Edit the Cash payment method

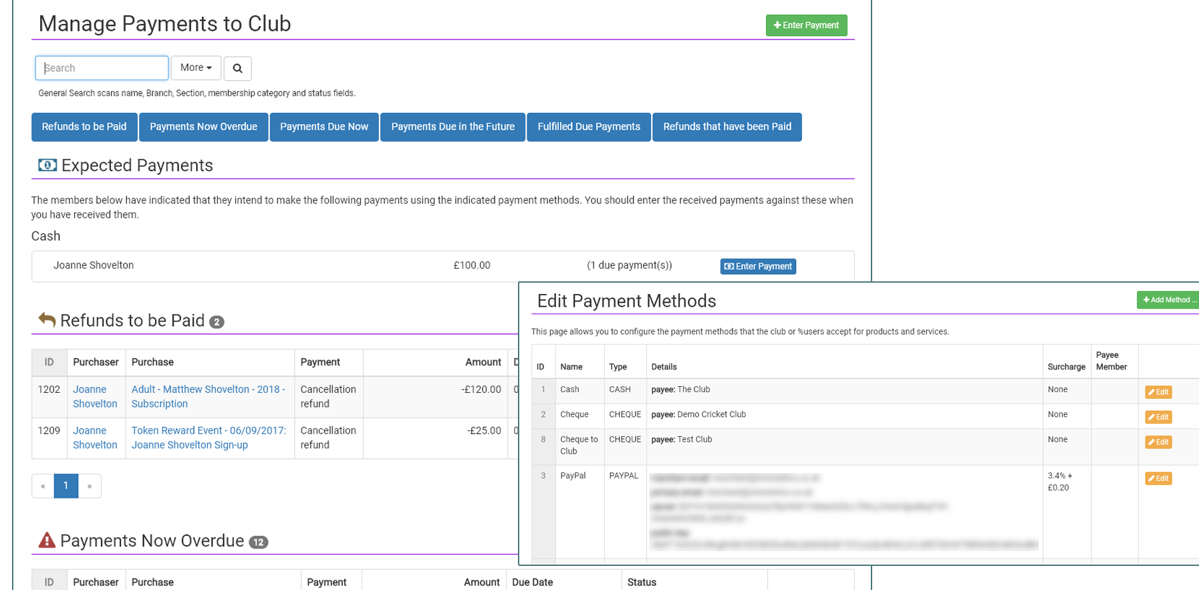[1158, 392]
